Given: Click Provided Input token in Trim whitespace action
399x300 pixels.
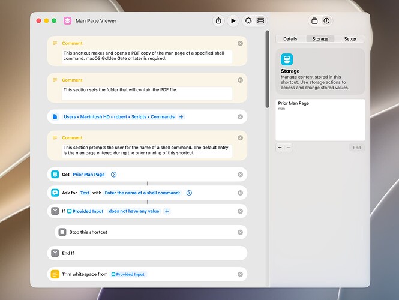Looking at the screenshot, I should tap(128, 274).
